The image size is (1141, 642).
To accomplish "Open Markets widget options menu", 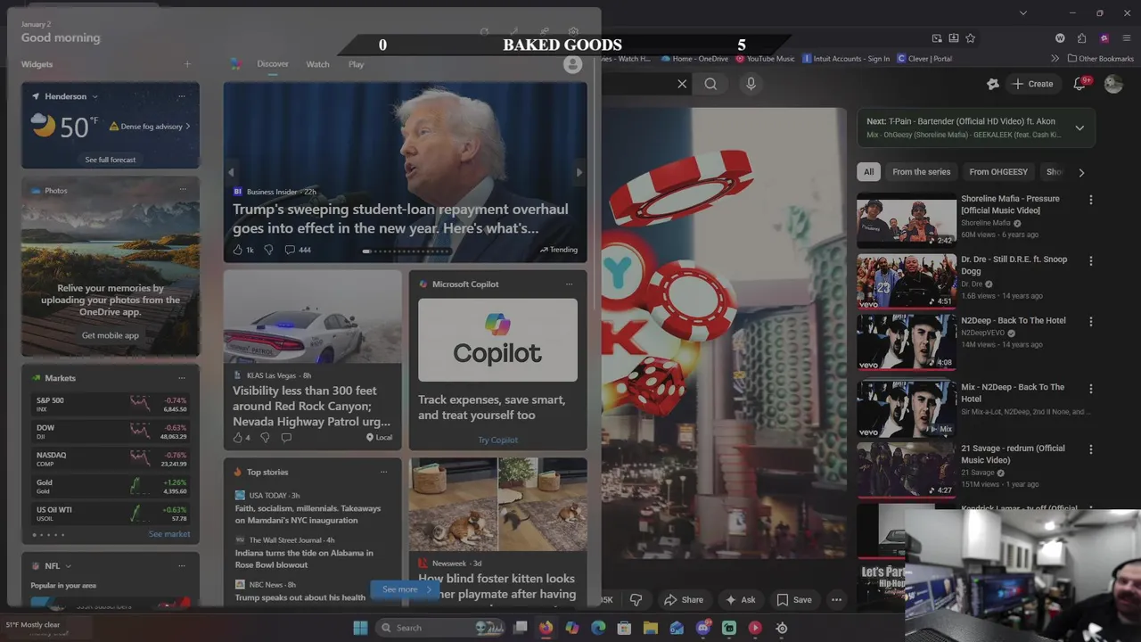I will point(182,378).
